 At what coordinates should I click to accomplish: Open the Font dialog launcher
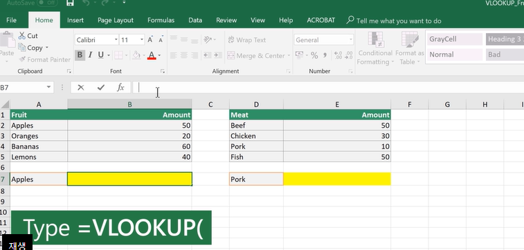click(x=163, y=71)
